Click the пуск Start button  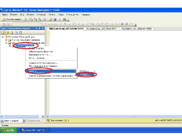9,130
